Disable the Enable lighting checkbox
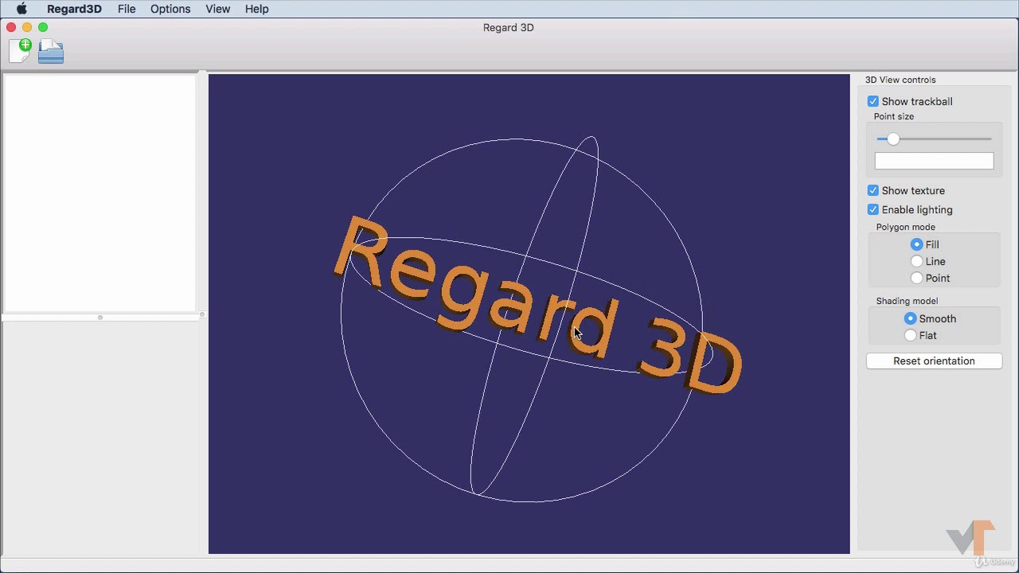The height and width of the screenshot is (573, 1019). click(x=873, y=209)
